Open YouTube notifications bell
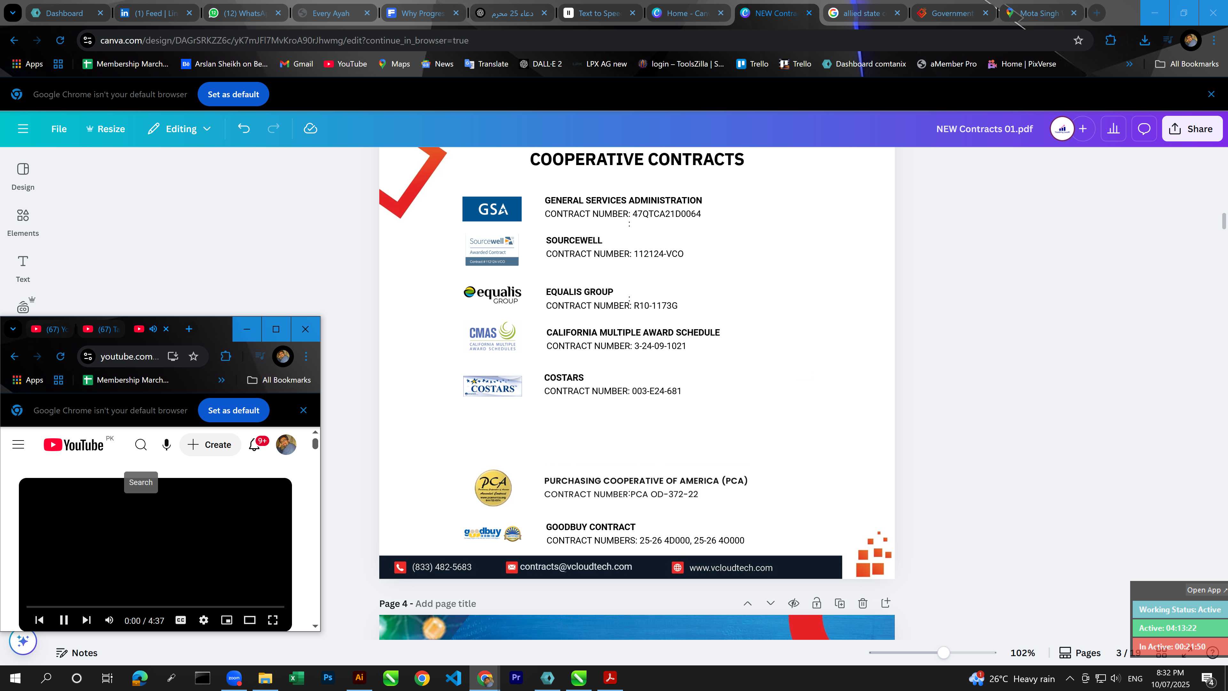This screenshot has height=691, width=1228. pyautogui.click(x=255, y=445)
